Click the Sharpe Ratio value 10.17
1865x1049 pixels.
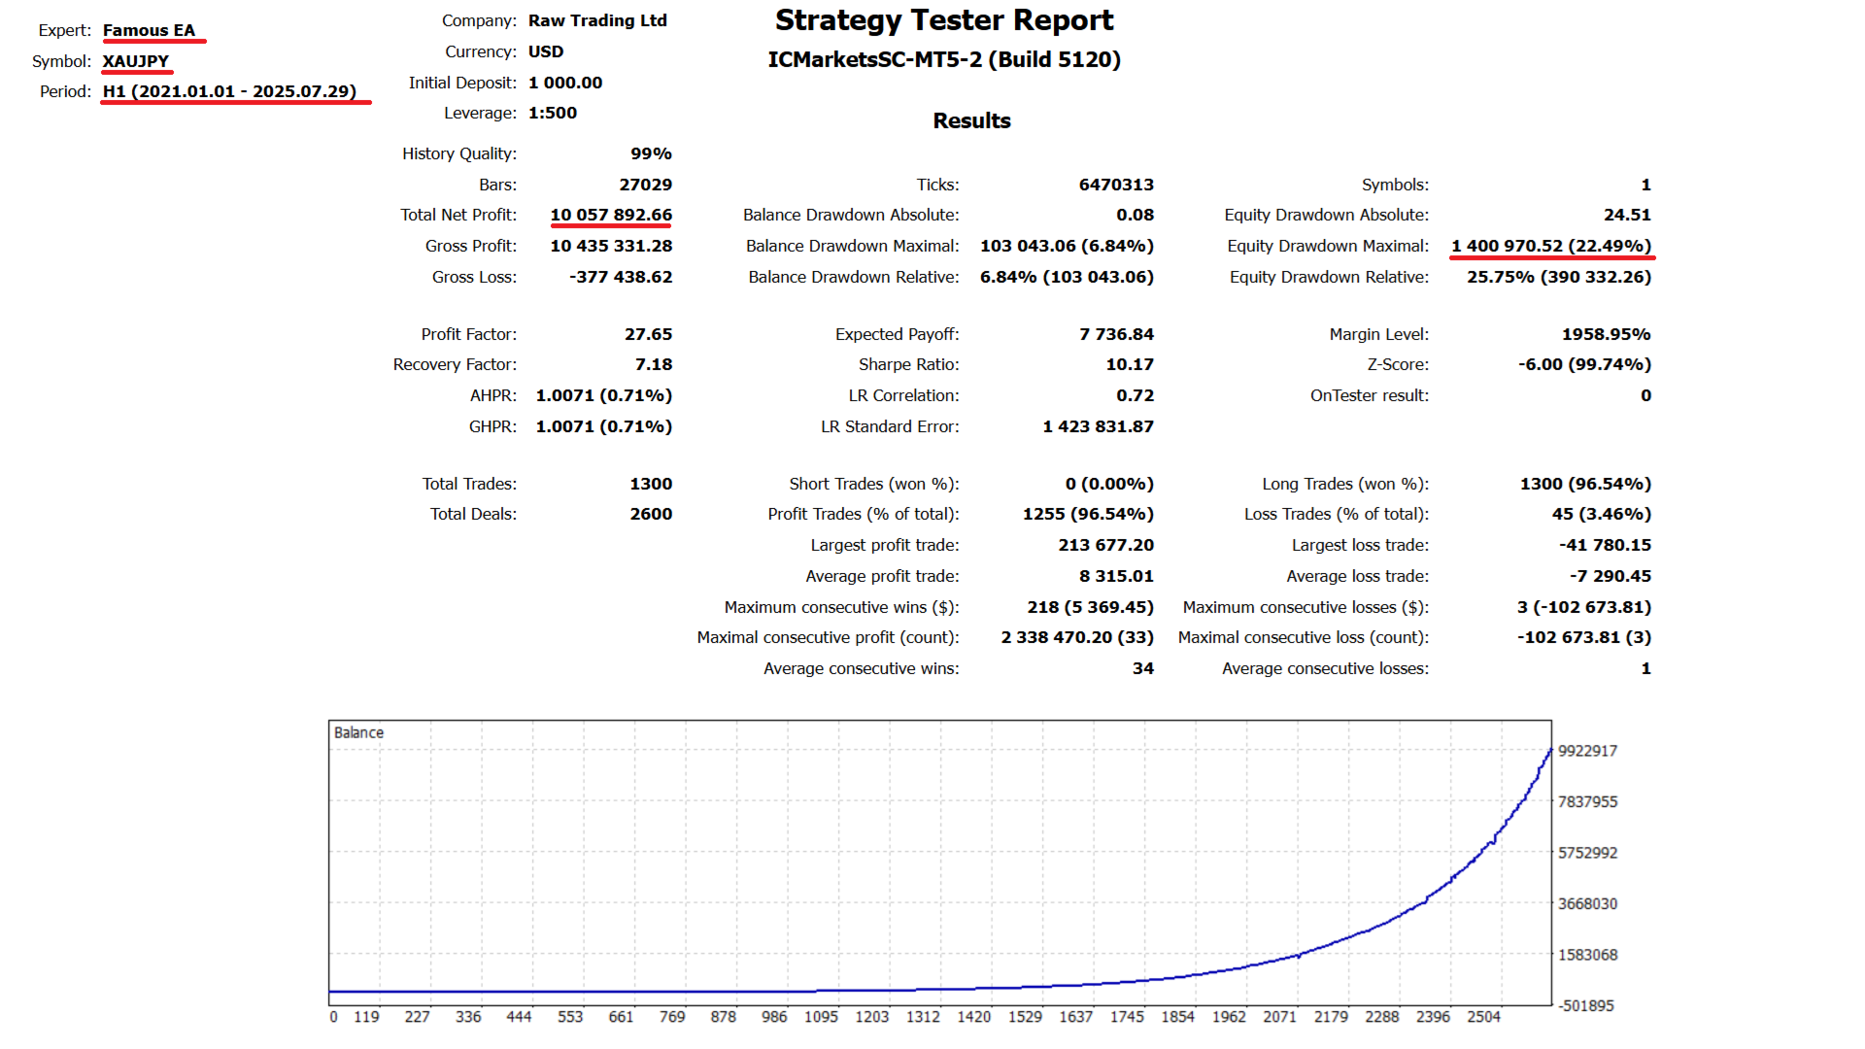[x=1129, y=364]
